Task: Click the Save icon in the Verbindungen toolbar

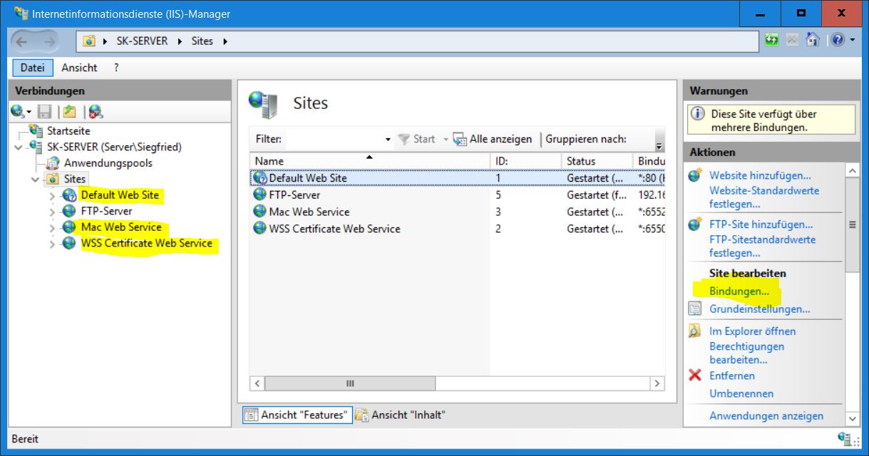Action: point(44,111)
